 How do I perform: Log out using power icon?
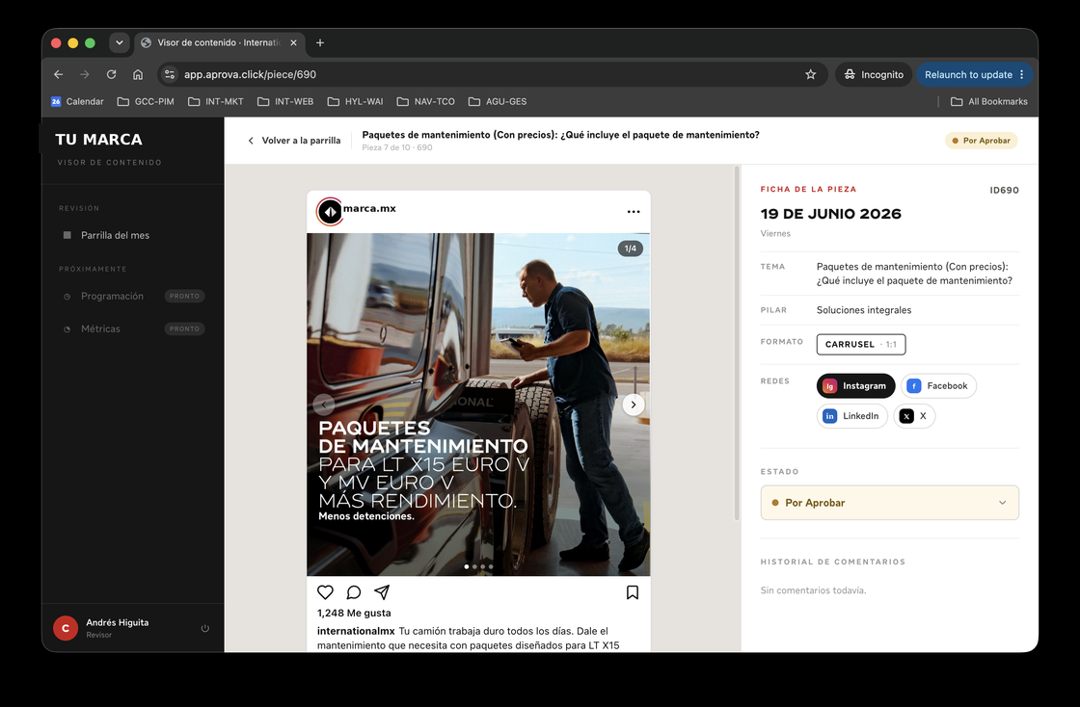[x=205, y=628]
